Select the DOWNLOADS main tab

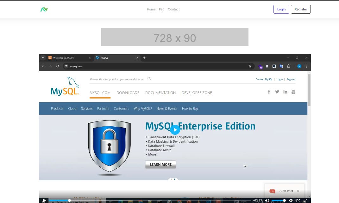click(128, 93)
